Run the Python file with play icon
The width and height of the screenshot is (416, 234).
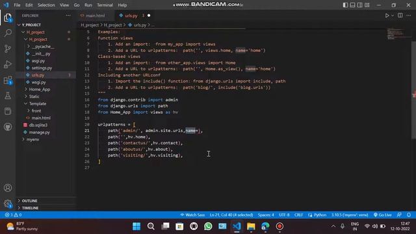(x=387, y=16)
